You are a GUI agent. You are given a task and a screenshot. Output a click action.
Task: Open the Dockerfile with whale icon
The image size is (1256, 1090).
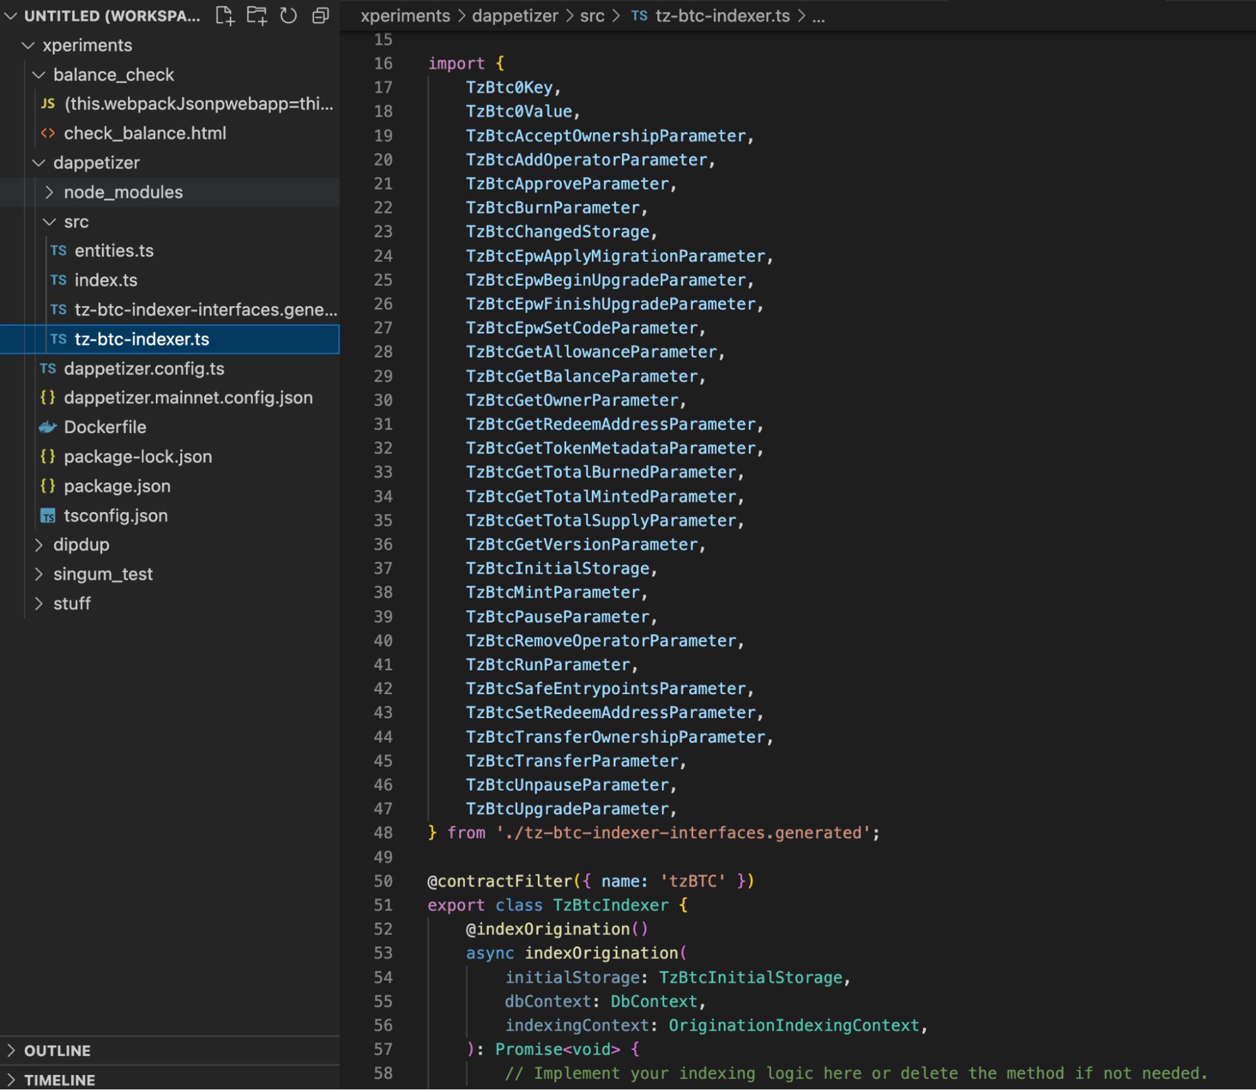click(105, 427)
